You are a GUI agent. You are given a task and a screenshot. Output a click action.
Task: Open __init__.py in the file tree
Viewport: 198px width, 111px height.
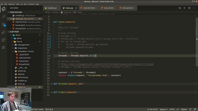coord(22,68)
